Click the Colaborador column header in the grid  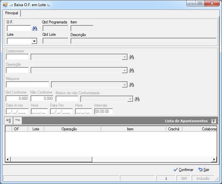[199, 129]
